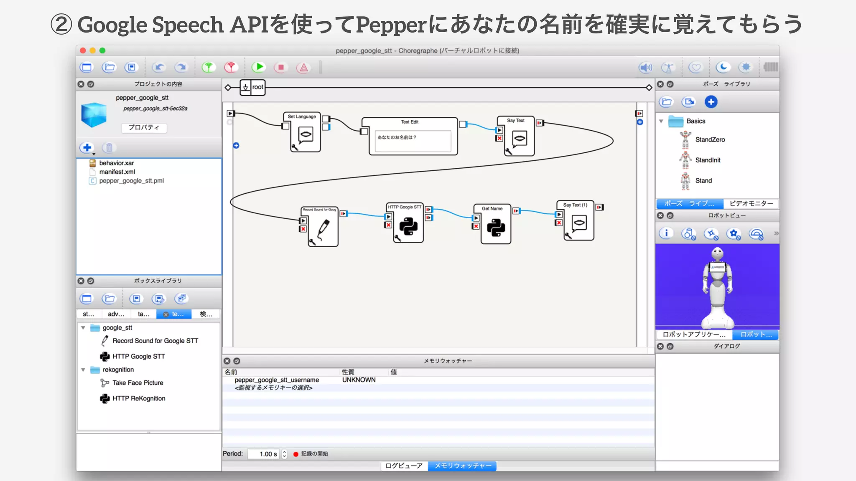Select pepper_google_stt.pml file
The image size is (856, 481).
pos(131,181)
